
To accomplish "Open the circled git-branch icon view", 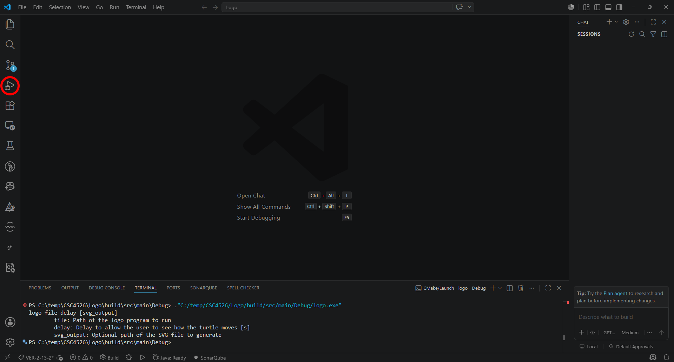I will [10, 167].
